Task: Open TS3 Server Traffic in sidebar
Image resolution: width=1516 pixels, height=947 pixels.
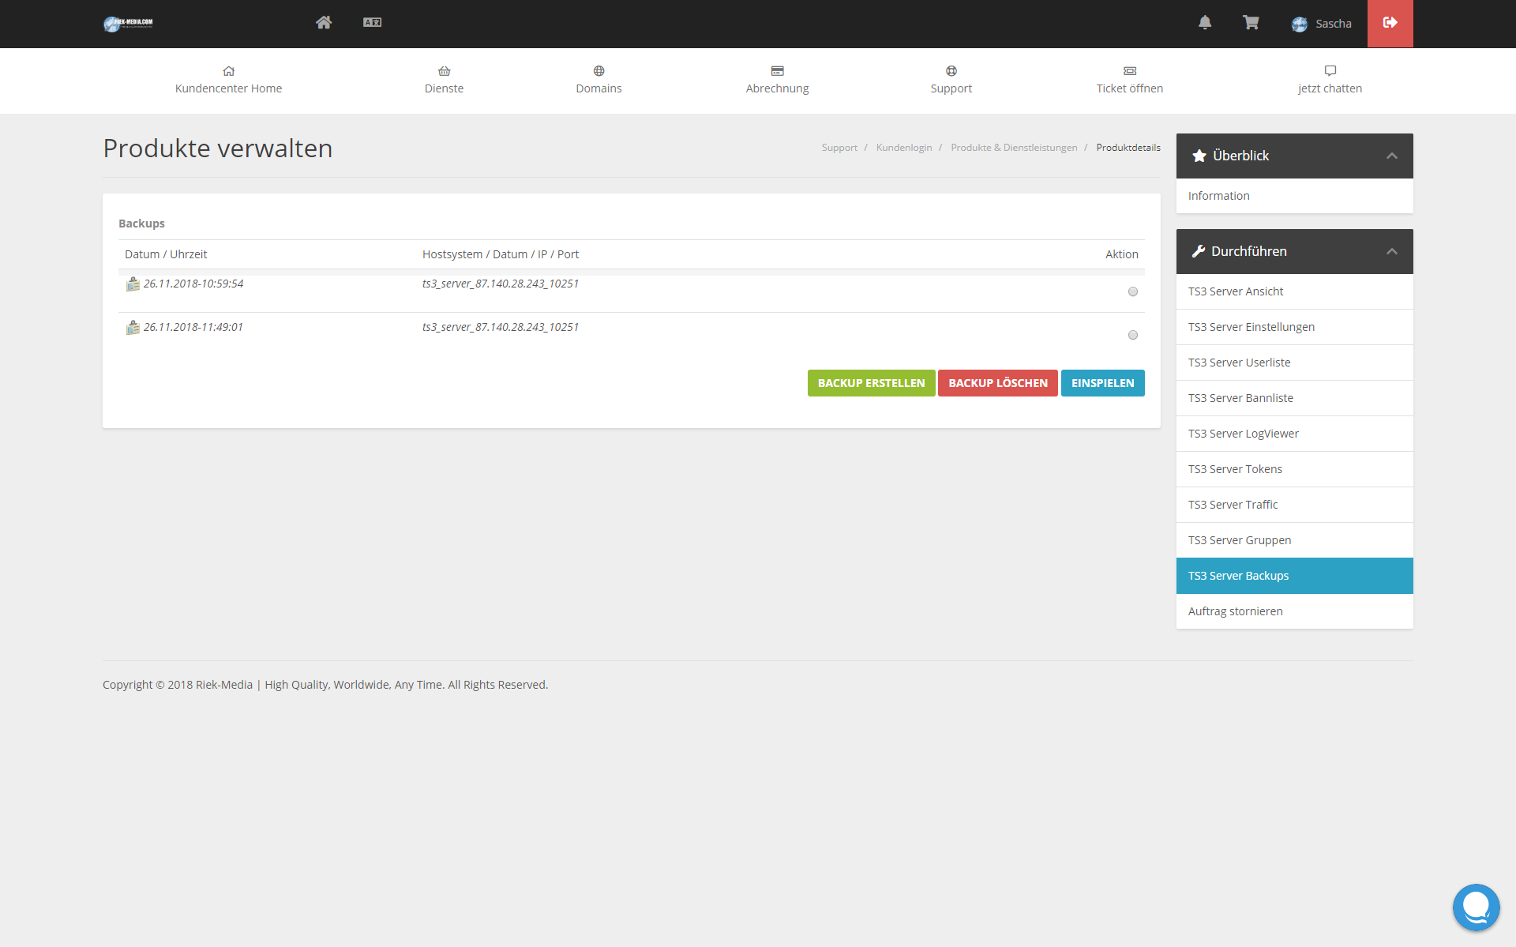Action: click(1233, 505)
